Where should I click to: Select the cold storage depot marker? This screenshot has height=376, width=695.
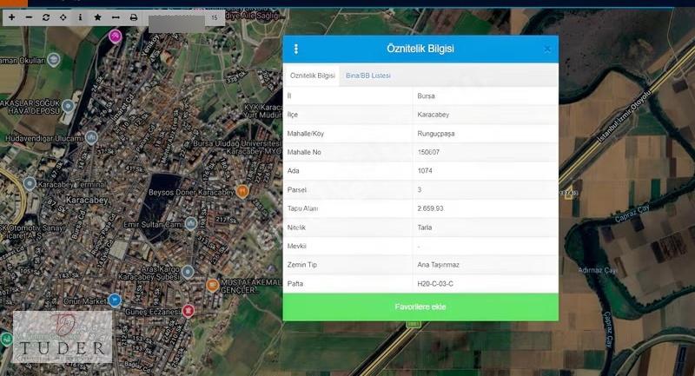pyautogui.click(x=68, y=106)
